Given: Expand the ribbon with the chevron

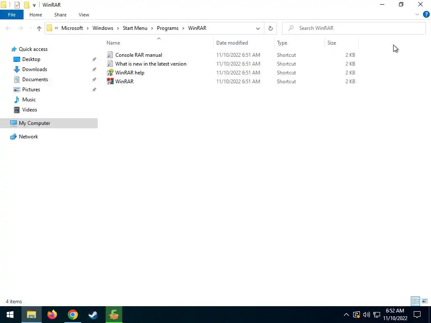Looking at the screenshot, I should click(417, 15).
